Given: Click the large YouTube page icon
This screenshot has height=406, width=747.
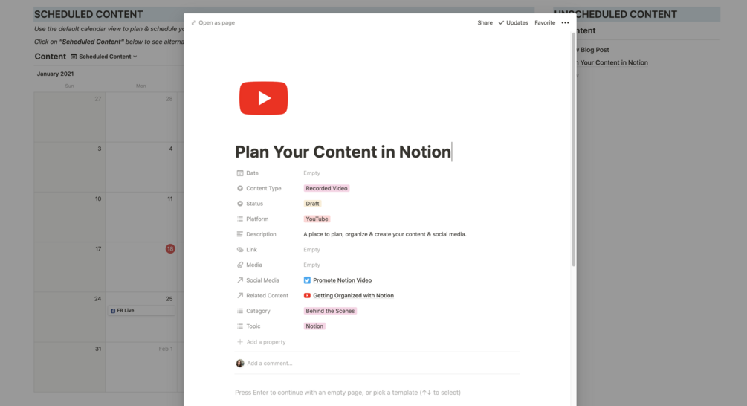Looking at the screenshot, I should (x=263, y=98).
